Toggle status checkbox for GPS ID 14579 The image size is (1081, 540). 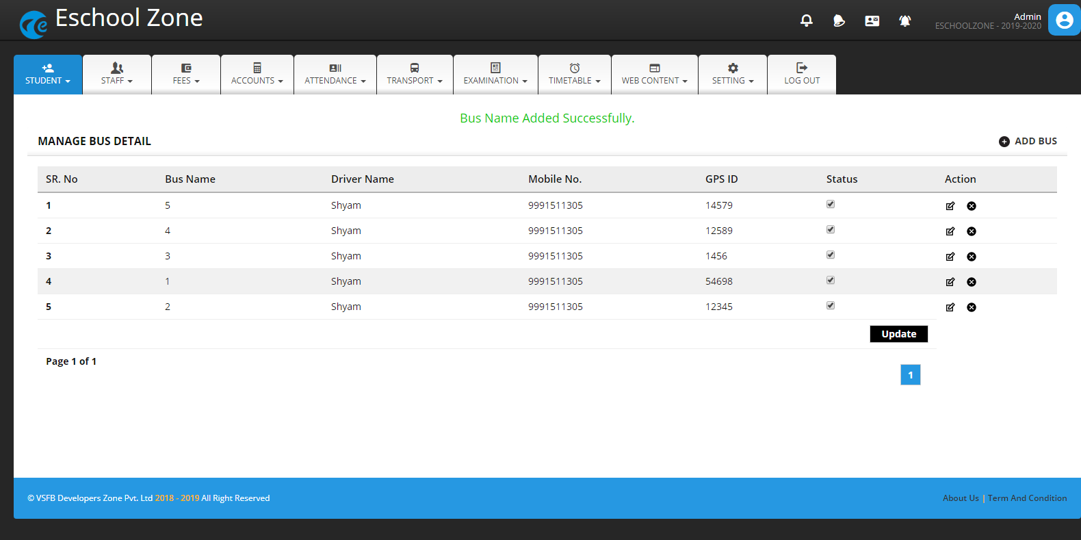(831, 204)
